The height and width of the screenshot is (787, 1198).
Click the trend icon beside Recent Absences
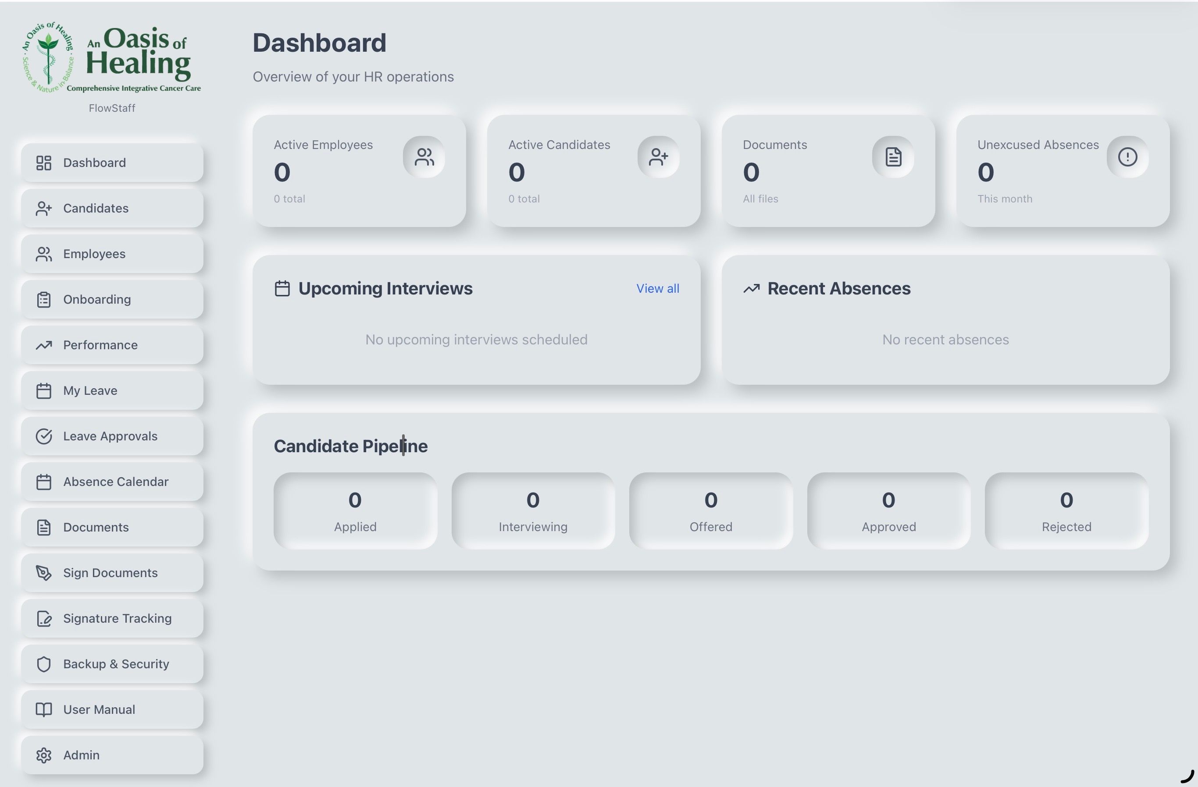[752, 289]
